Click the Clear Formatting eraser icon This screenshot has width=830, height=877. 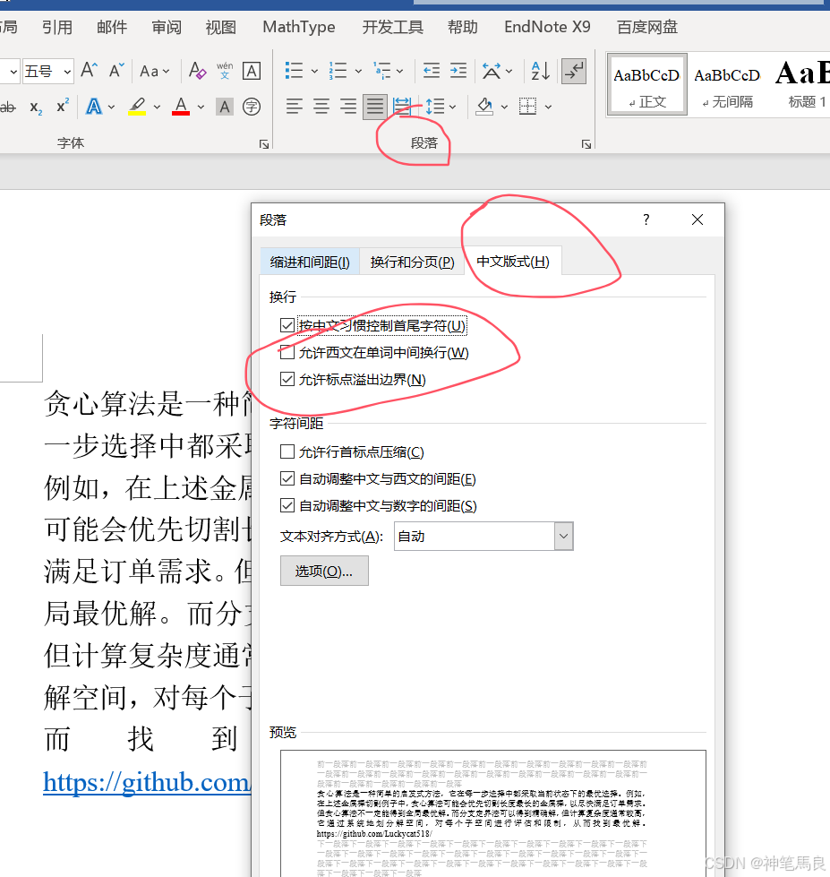pyautogui.click(x=197, y=71)
